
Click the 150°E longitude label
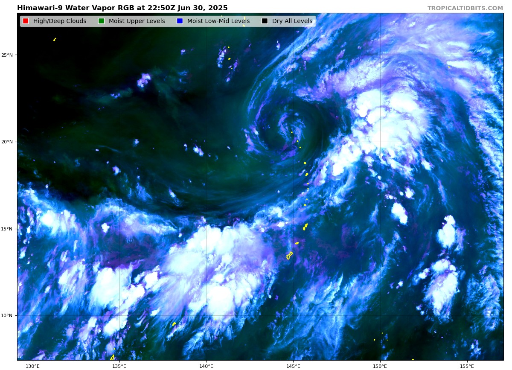(380, 366)
